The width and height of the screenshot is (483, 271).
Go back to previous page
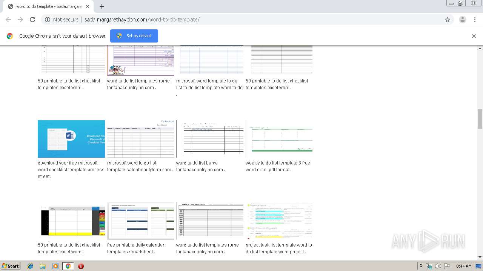tap(8, 20)
